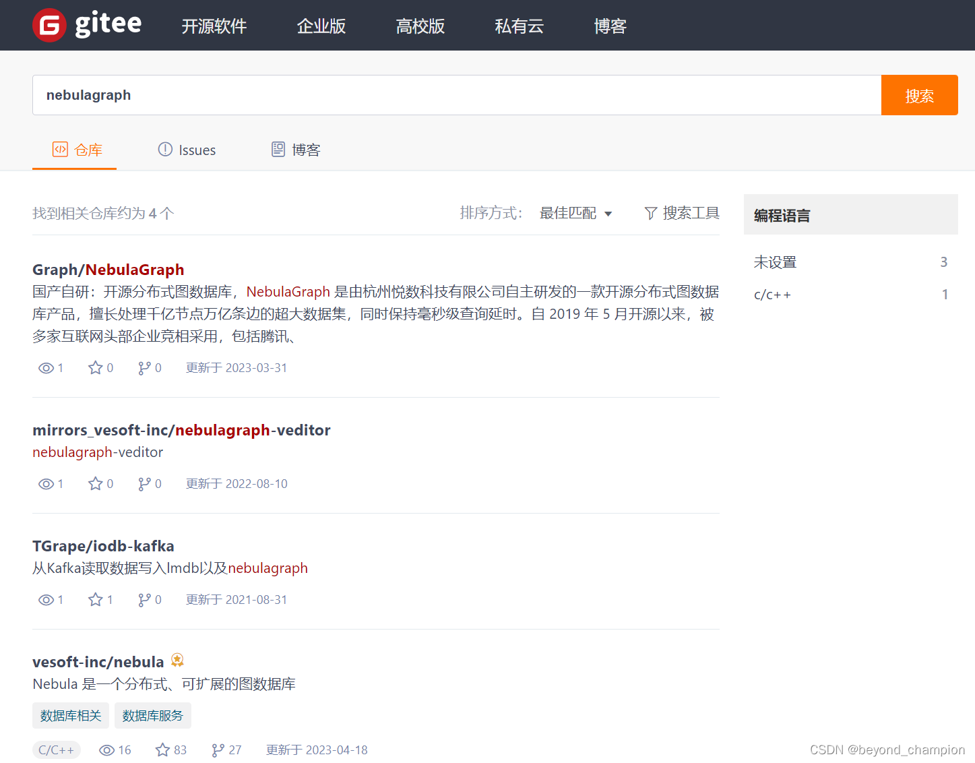Click the code icon on the 仓库 tab
This screenshot has height=763, width=975.
60,149
